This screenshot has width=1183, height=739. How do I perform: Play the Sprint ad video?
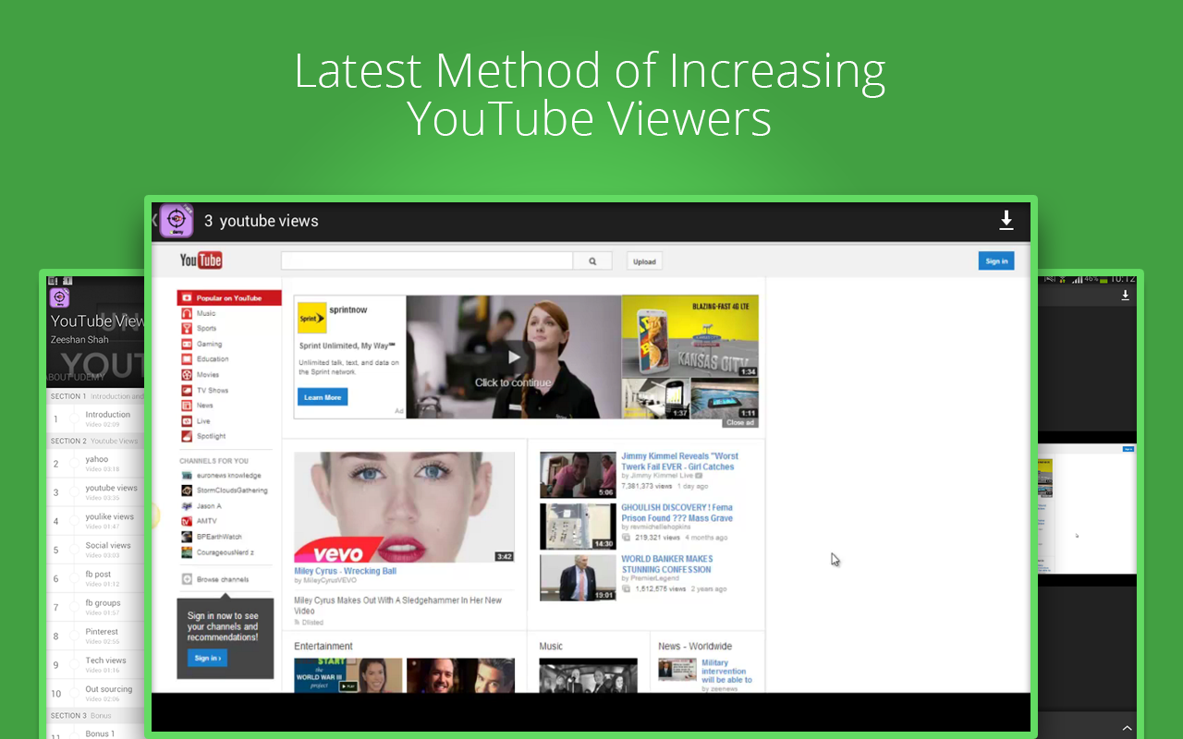pyautogui.click(x=514, y=357)
